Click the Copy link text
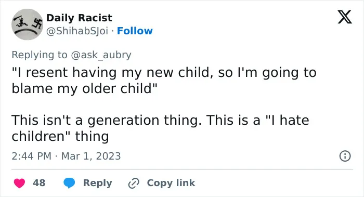The height and width of the screenshot is (197, 364). pos(171,183)
